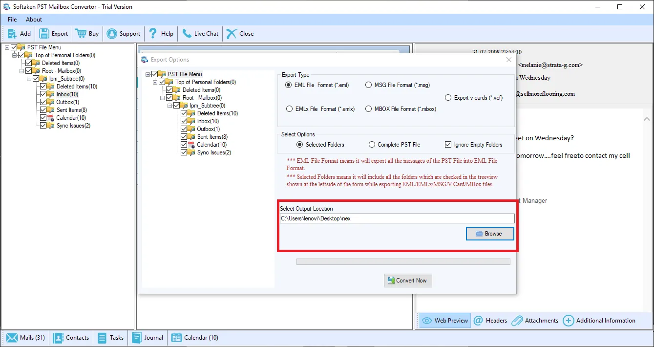The width and height of the screenshot is (654, 347).
Task: Click the Add toolbar icon
Action: (x=12, y=34)
